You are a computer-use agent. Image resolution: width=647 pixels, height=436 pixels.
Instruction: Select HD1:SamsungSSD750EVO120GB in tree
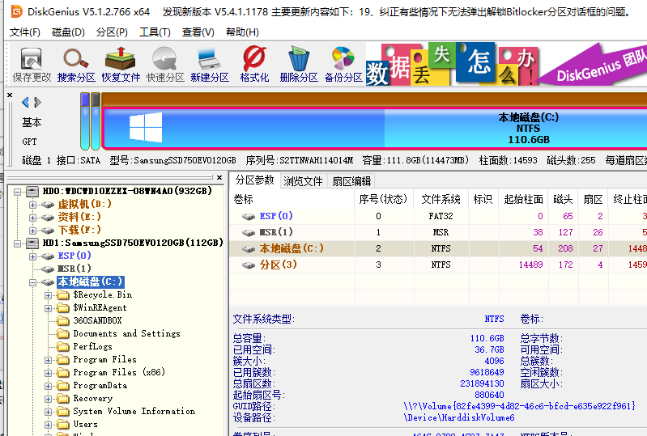coord(133,243)
